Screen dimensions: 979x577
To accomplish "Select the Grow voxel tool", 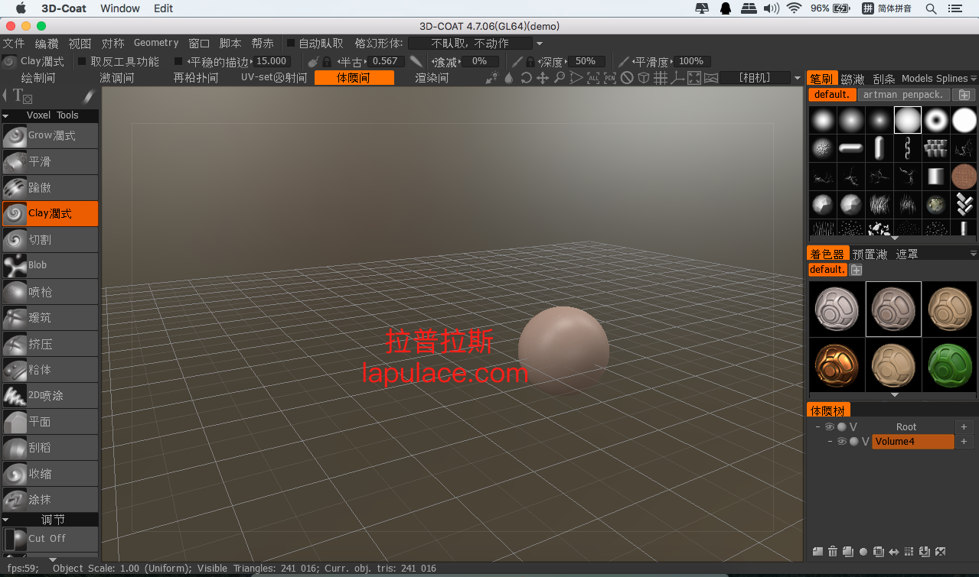I will pyautogui.click(x=50, y=136).
